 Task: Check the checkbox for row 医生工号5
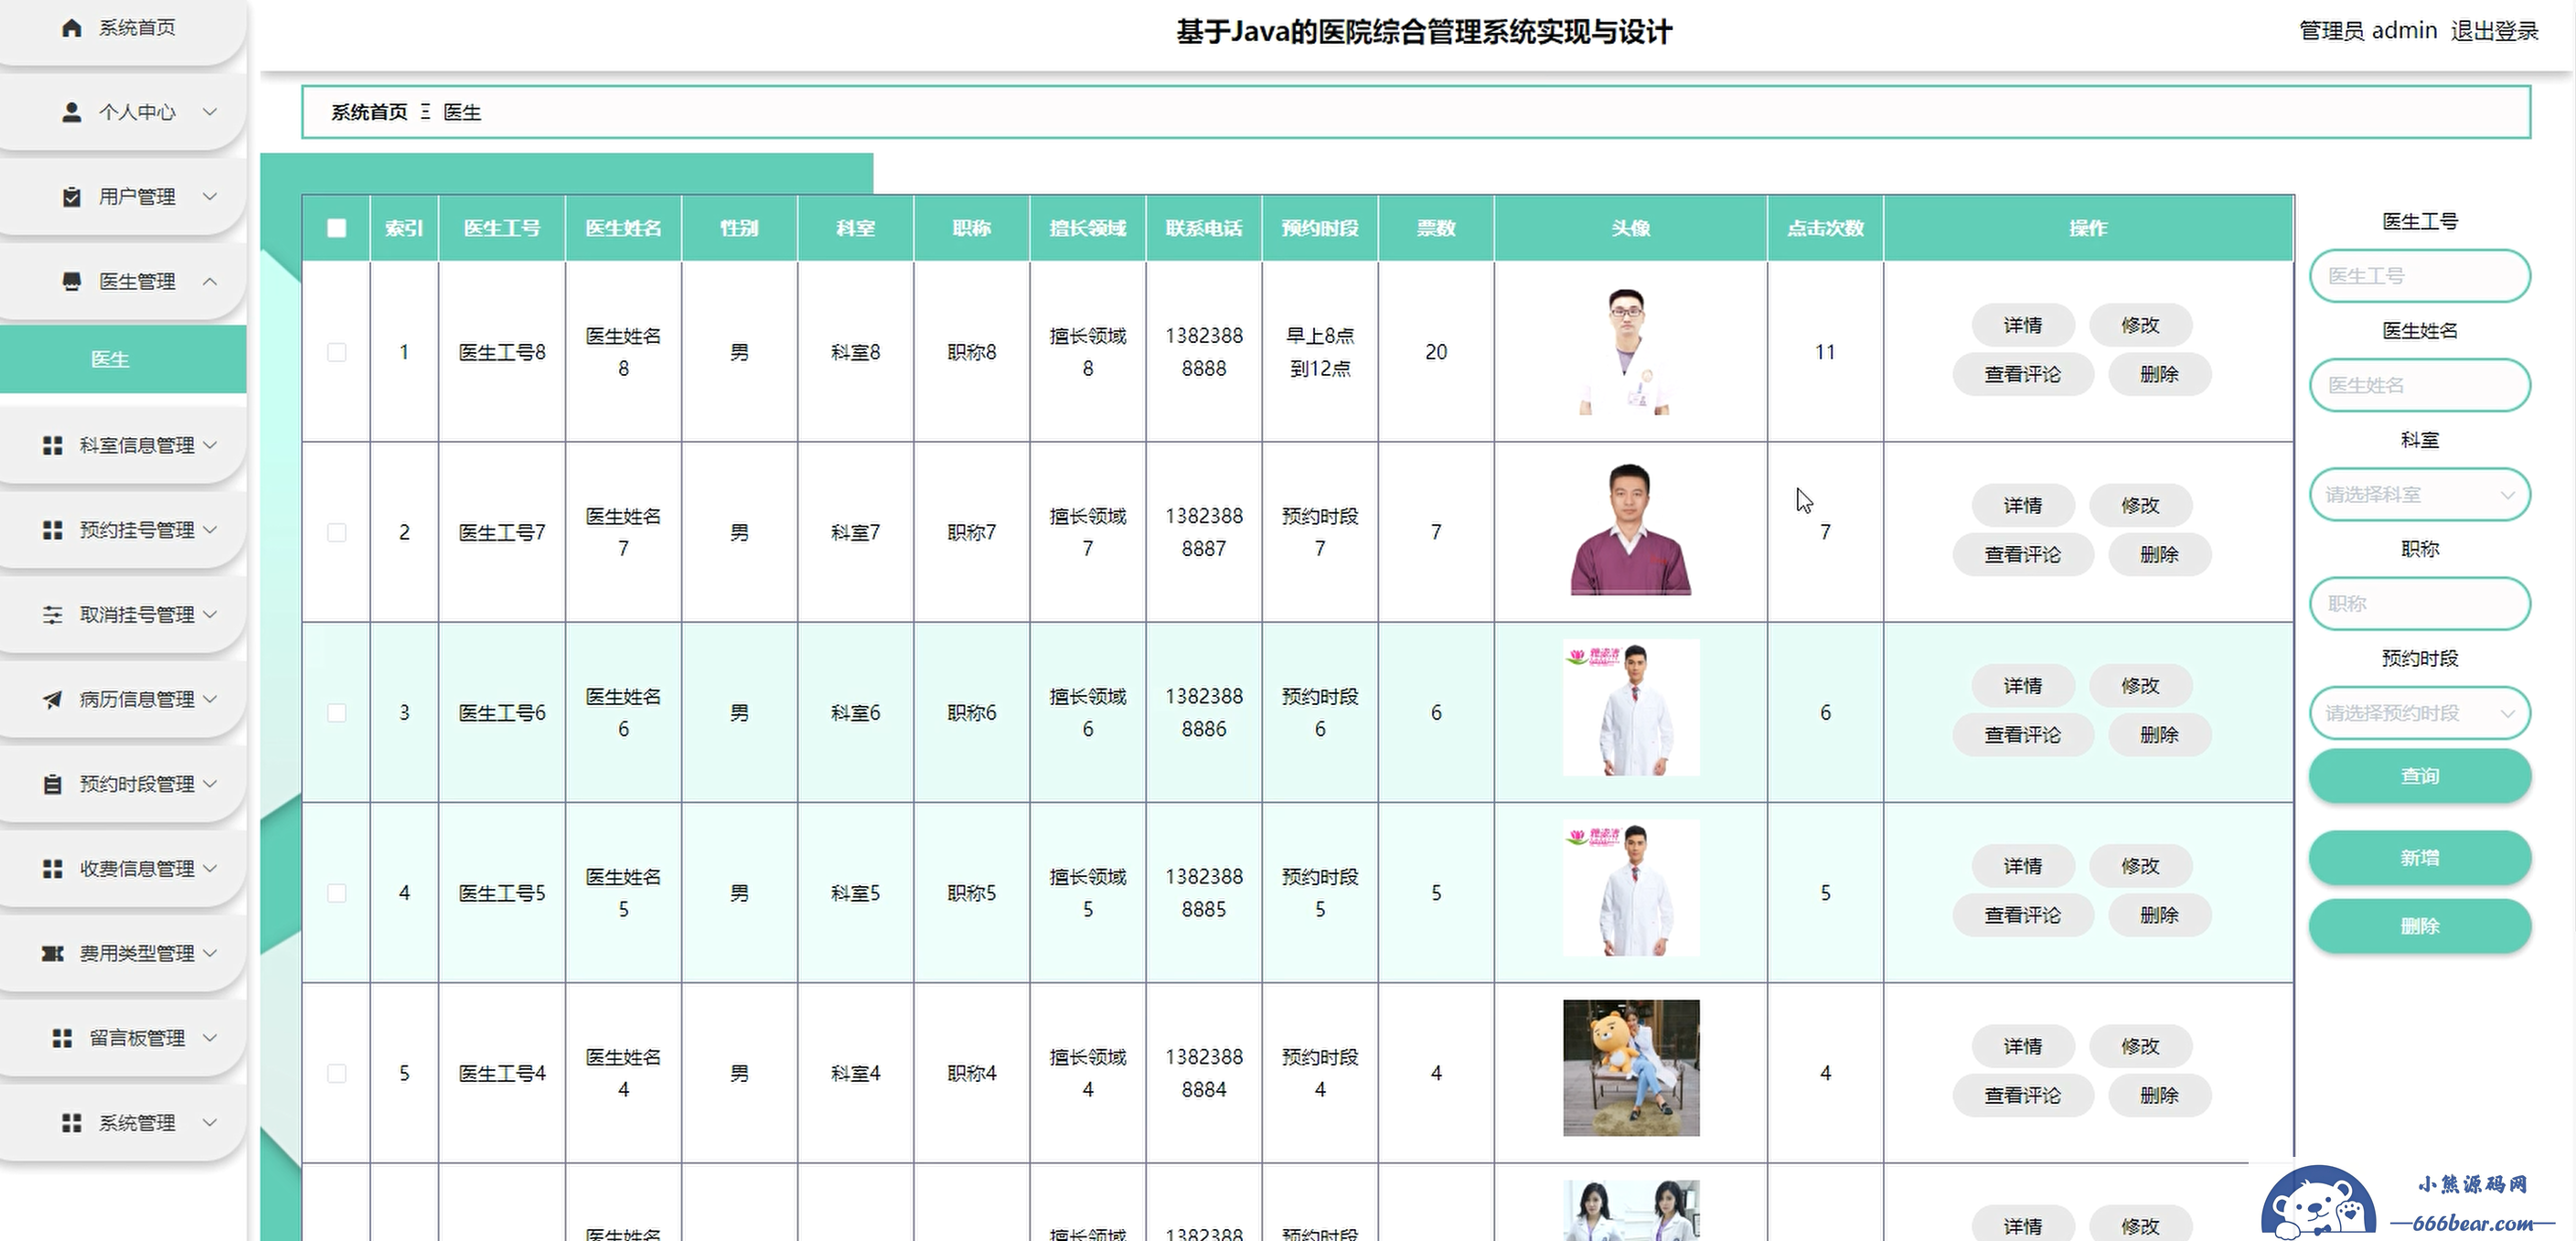[337, 893]
